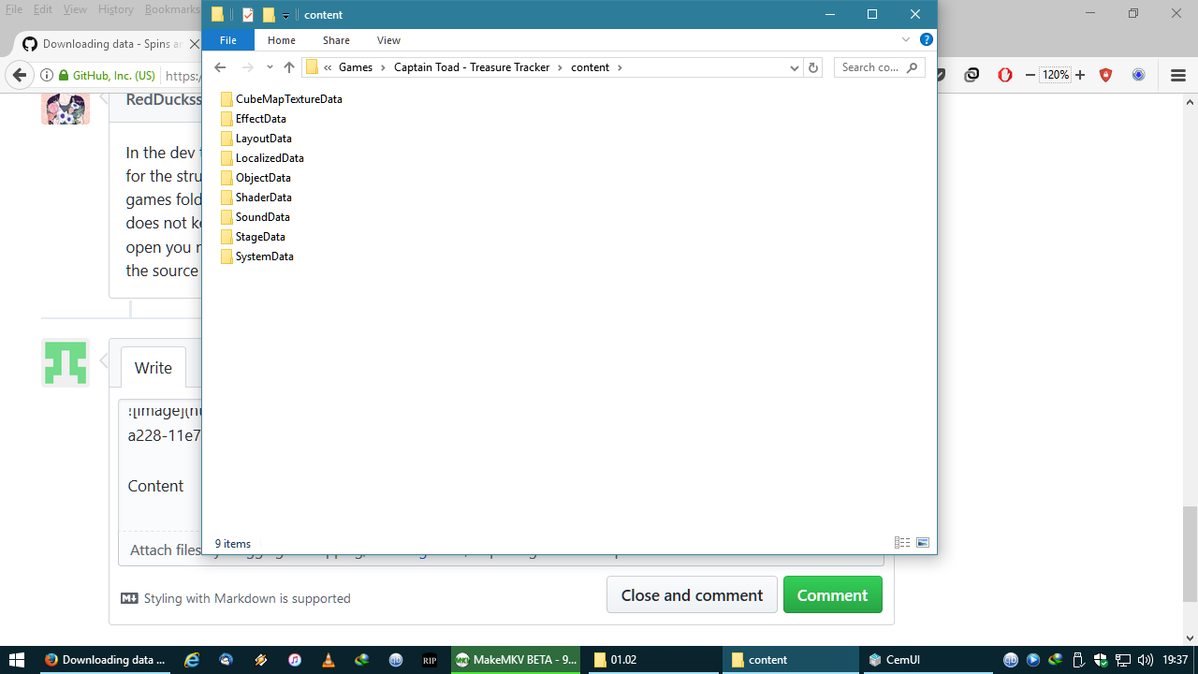Open Firefox Edit menu
This screenshot has height=674, width=1198.
43,9
